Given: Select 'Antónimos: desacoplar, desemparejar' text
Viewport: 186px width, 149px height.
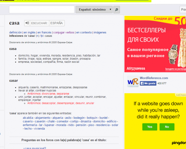Looking at the screenshot, I should [61, 103].
